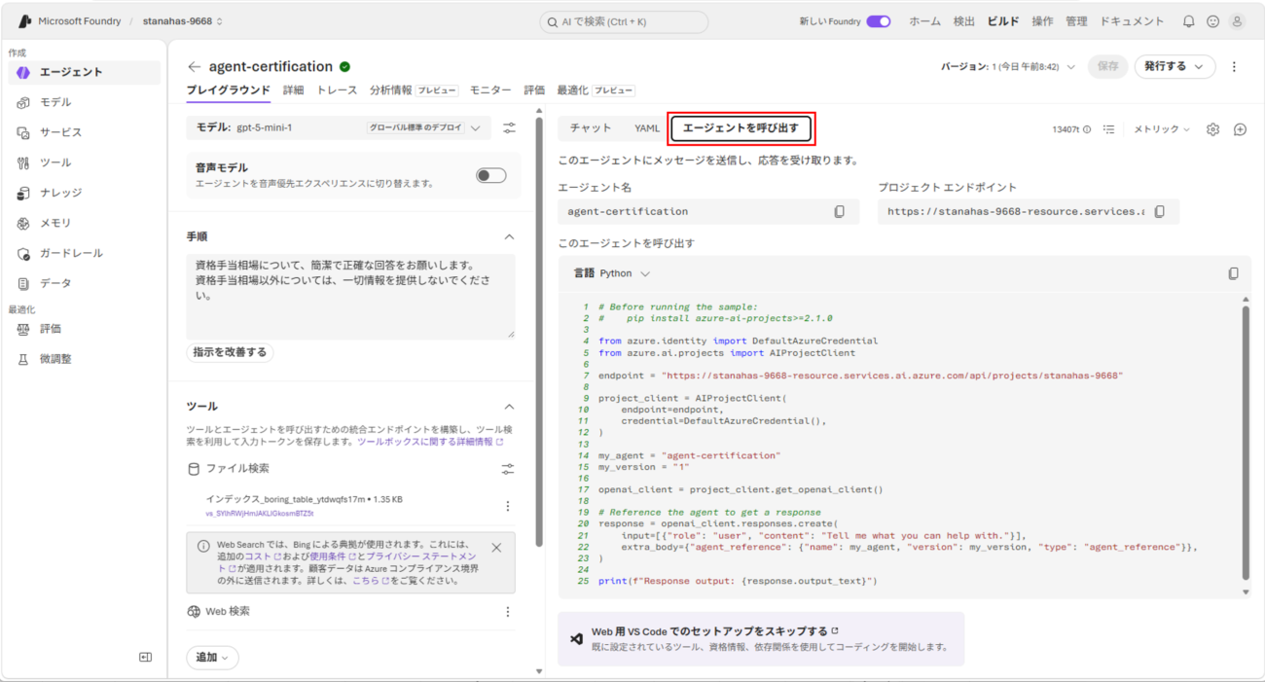
Task: Open the バージョン dropdown
Action: tap(1008, 67)
